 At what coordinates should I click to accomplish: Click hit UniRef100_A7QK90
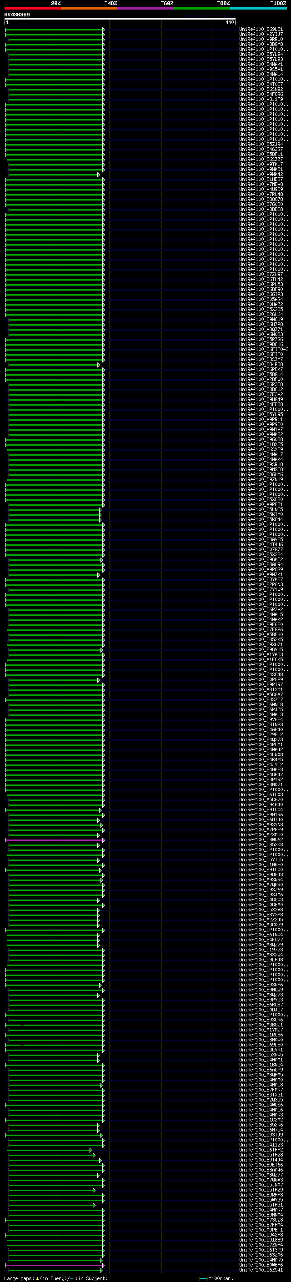point(261,885)
